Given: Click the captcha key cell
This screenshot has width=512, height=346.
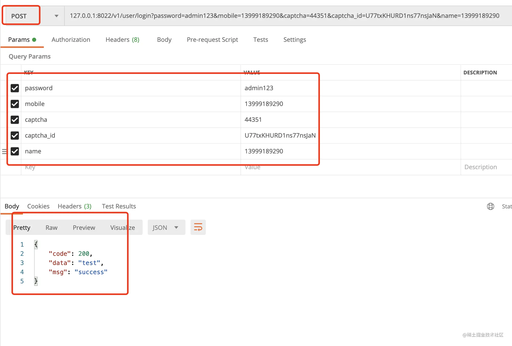Looking at the screenshot, I should click(131, 120).
